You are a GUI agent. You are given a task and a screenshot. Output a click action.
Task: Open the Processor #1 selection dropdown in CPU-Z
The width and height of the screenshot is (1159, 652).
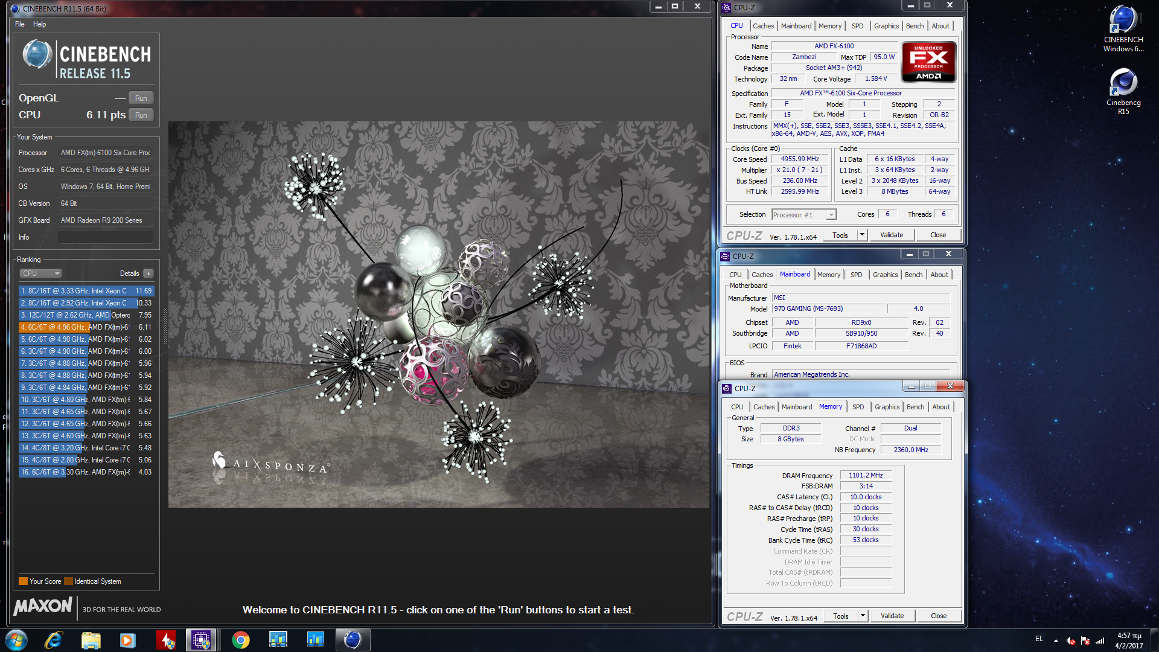[x=804, y=215]
